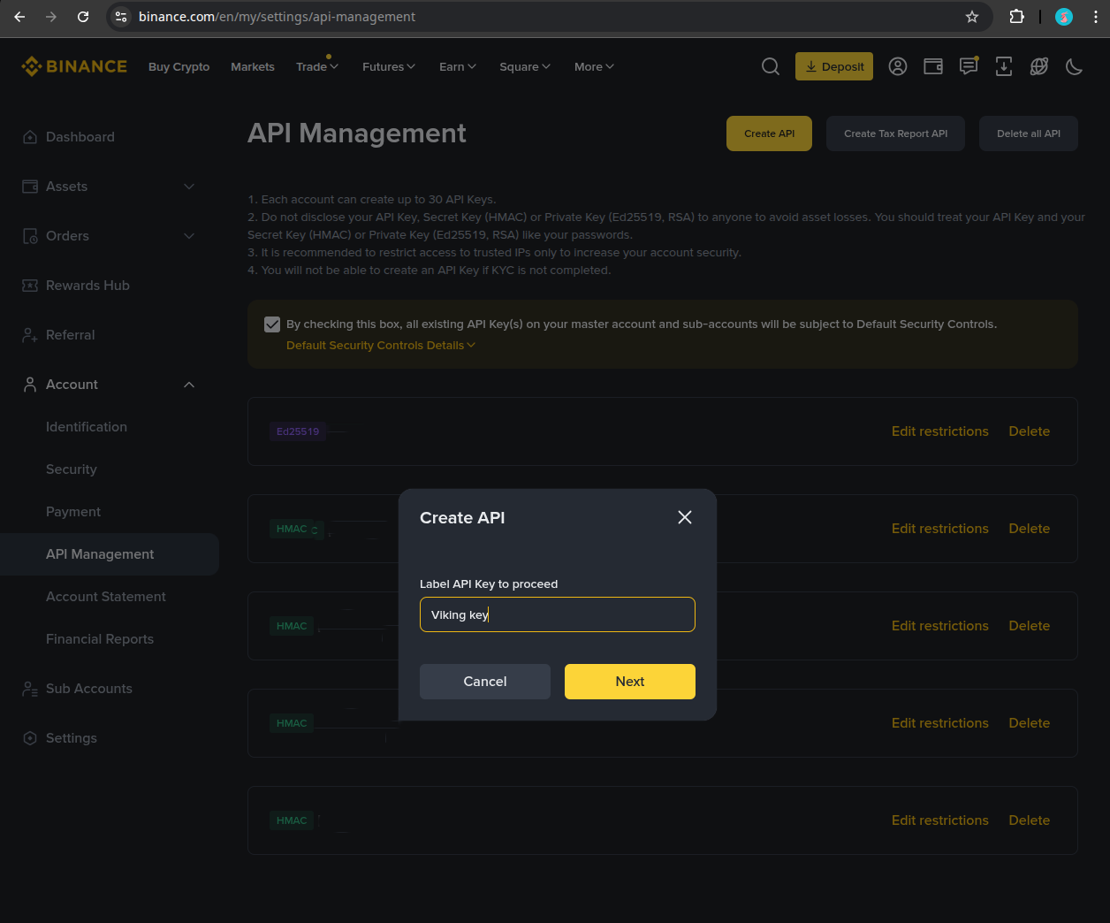Open the wallet icon in header
The height and width of the screenshot is (923, 1110).
933,66
